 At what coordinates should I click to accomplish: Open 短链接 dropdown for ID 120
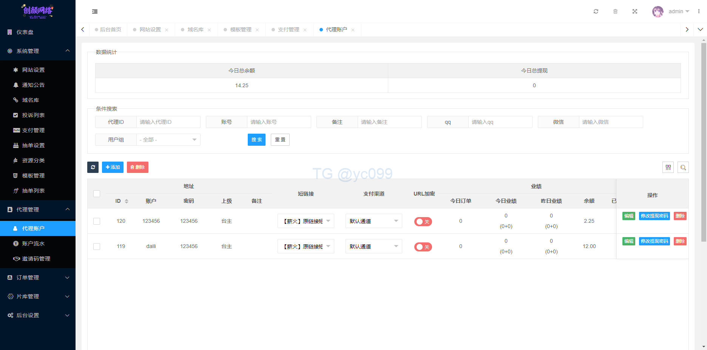coord(306,221)
